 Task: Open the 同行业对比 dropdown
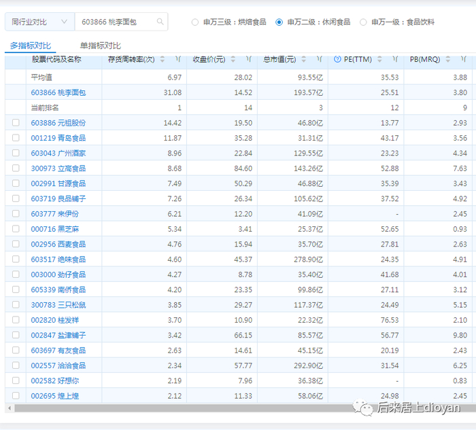tap(39, 22)
